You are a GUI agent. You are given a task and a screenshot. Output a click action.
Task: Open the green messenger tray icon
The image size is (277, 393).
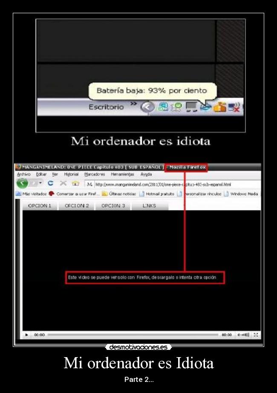click(x=177, y=107)
